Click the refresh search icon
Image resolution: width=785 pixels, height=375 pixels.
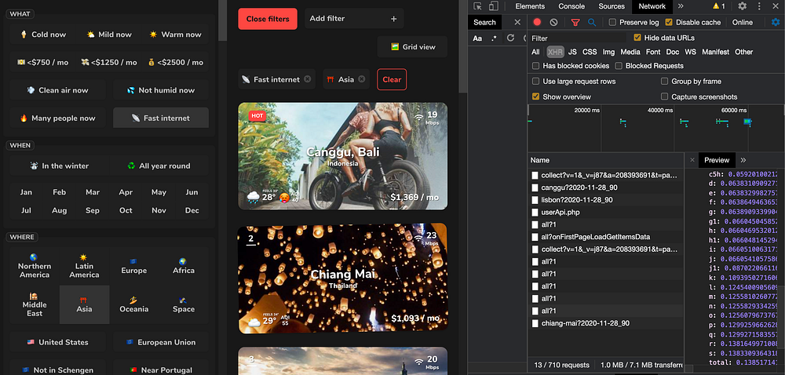click(x=511, y=38)
